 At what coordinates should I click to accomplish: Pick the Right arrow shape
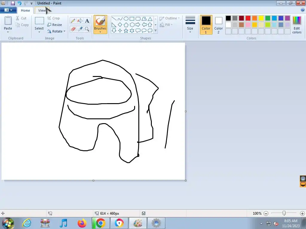tap(138, 25)
